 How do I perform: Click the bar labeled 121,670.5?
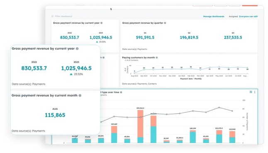[219, 136]
